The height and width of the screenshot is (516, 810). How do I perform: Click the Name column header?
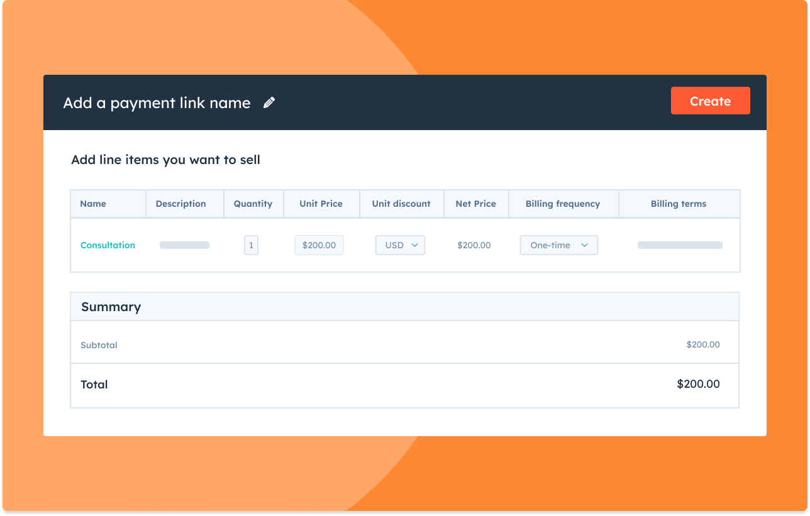click(93, 204)
